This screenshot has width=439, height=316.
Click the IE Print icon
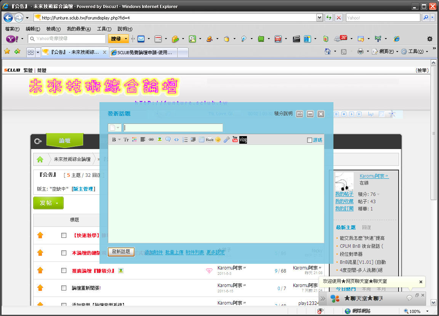pos(360,51)
